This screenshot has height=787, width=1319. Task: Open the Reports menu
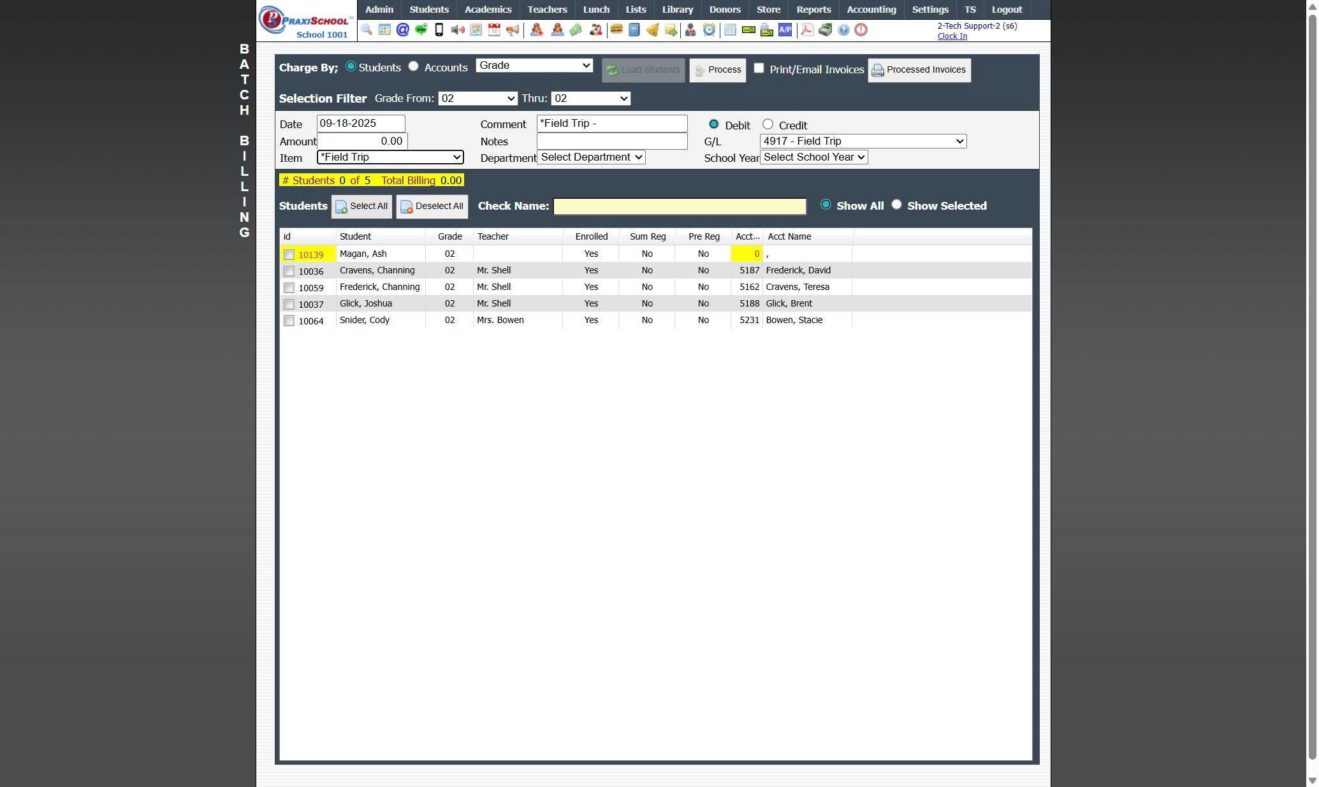tap(813, 10)
